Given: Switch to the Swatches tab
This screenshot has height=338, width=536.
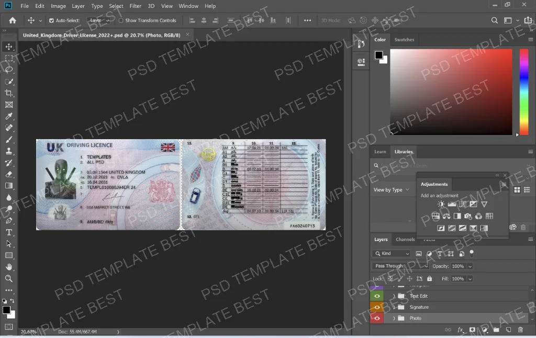Looking at the screenshot, I should (404, 40).
